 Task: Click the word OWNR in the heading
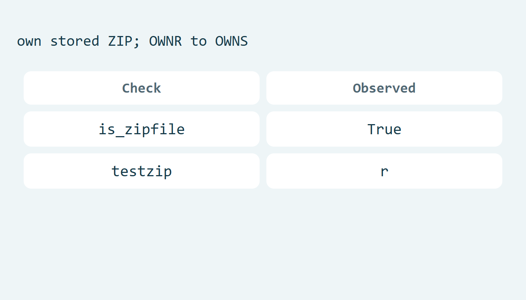tap(165, 41)
